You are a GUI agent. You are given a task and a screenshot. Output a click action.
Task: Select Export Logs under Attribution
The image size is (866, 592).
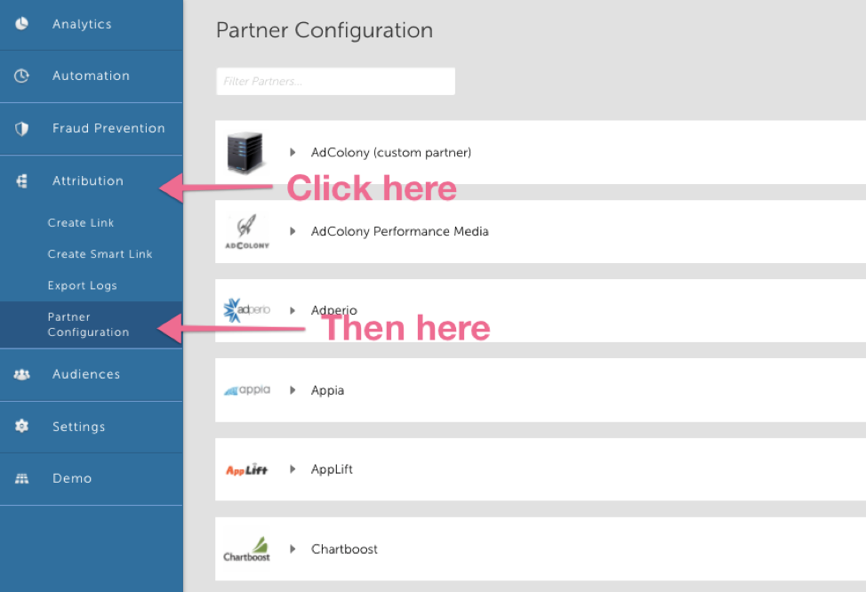click(82, 286)
